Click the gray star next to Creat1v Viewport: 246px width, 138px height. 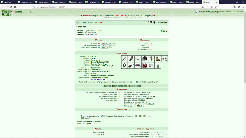(x=78, y=23)
